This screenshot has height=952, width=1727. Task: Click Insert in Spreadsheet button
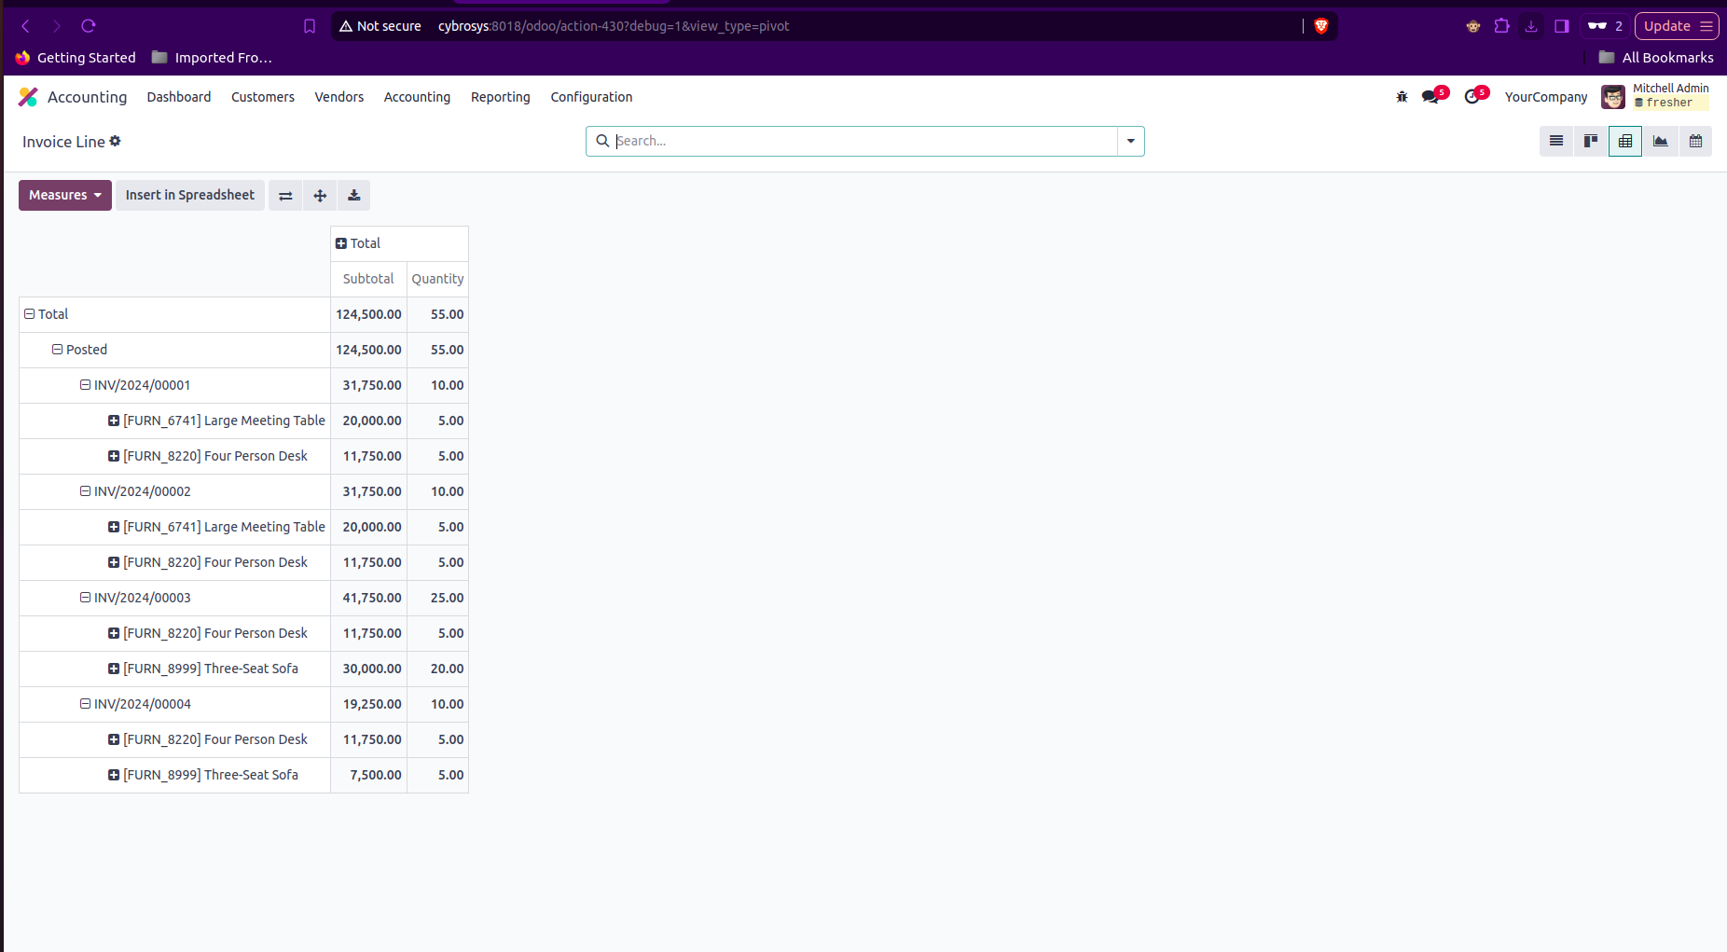click(190, 195)
